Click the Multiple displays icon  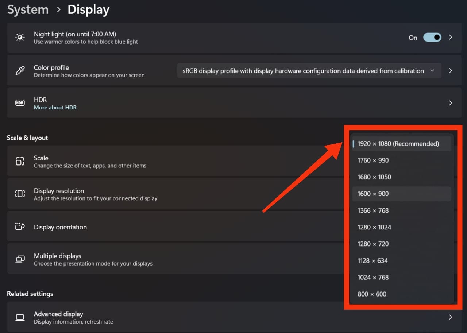pos(20,259)
